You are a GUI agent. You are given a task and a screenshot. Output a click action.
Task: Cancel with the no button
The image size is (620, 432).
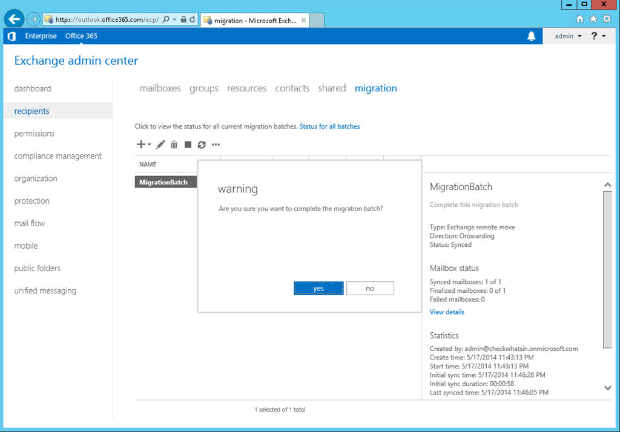click(x=370, y=288)
